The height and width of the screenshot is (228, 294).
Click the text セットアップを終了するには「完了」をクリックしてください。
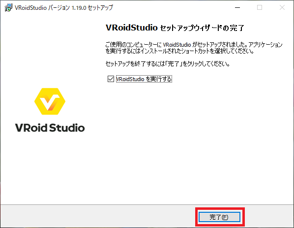[168, 64]
